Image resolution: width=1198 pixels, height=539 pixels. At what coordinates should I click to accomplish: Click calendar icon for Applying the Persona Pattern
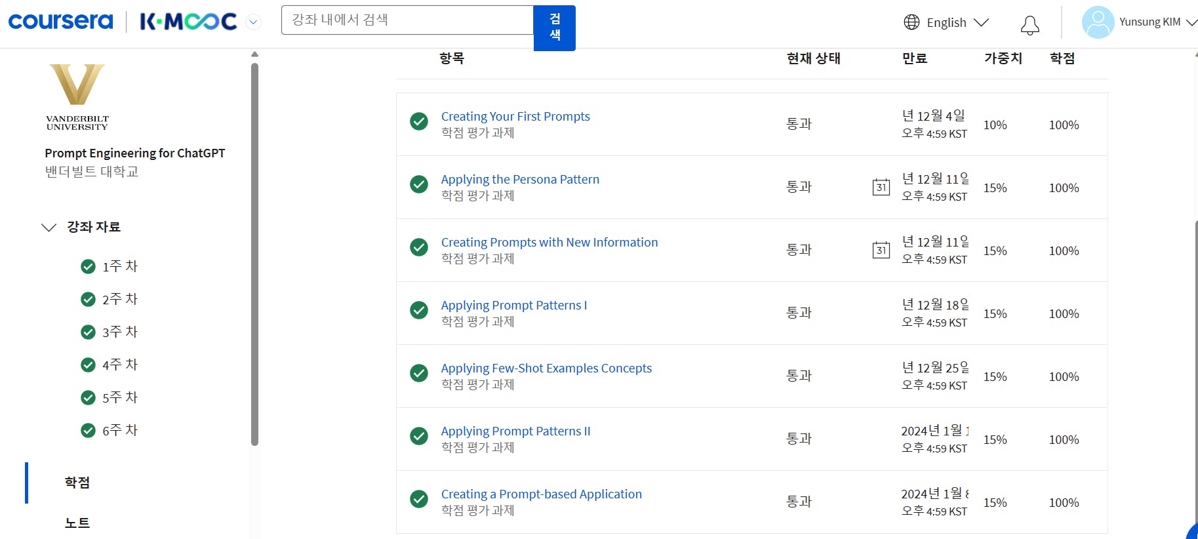pyautogui.click(x=881, y=187)
